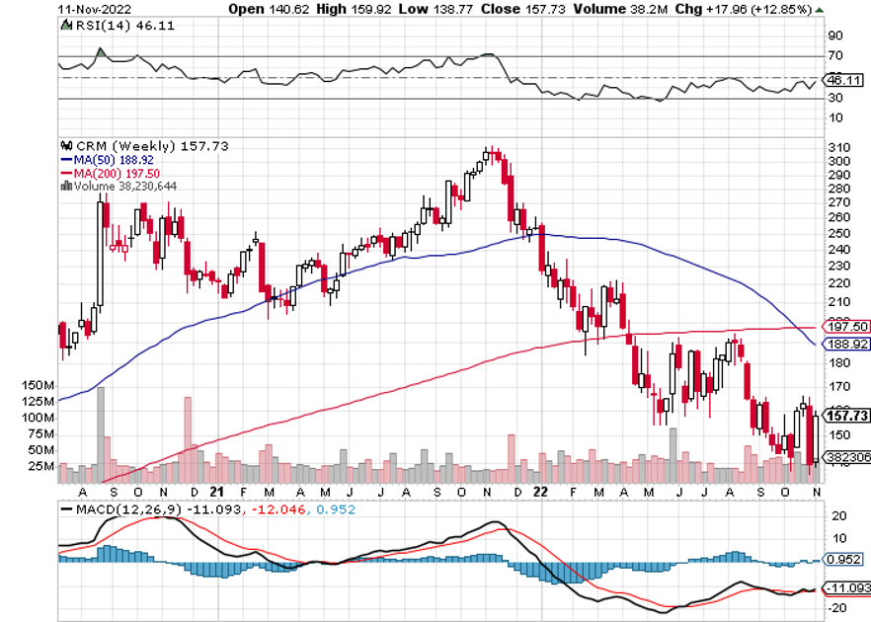Click the 157.73 current price axis tag
This screenshot has width=871, height=622.
pos(844,417)
